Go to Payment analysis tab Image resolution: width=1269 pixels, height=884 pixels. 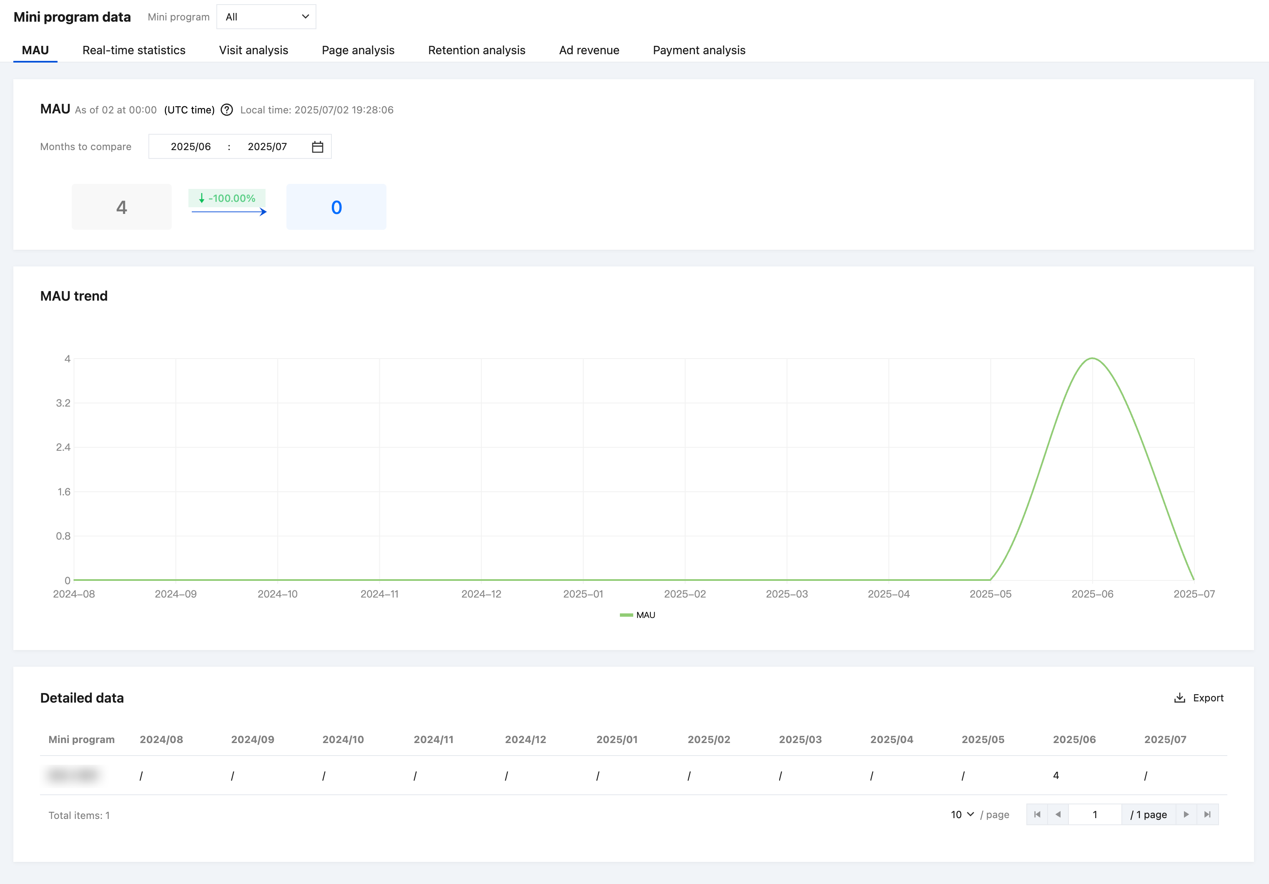point(699,50)
